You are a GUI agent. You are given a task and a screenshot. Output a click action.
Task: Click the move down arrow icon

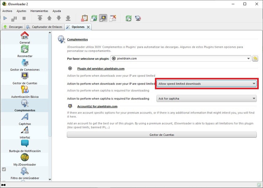coord(59,18)
